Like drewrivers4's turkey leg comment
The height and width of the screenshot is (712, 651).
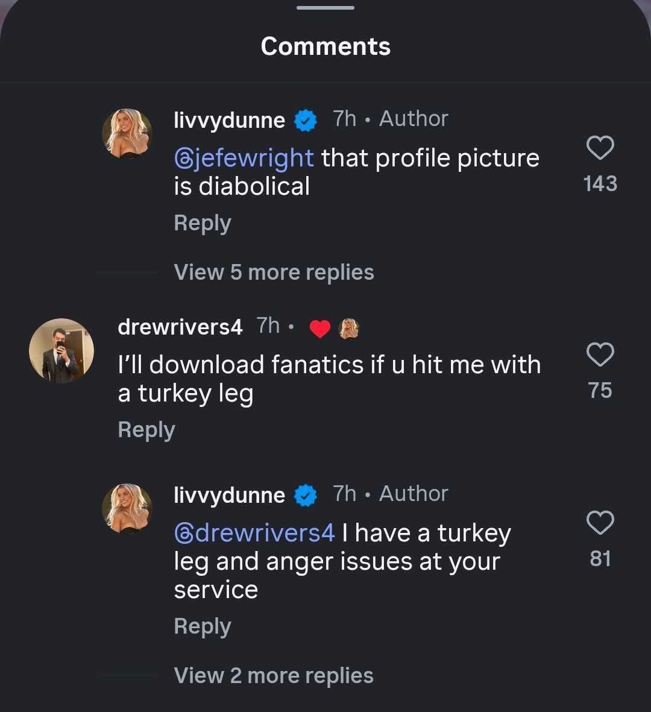tap(600, 354)
